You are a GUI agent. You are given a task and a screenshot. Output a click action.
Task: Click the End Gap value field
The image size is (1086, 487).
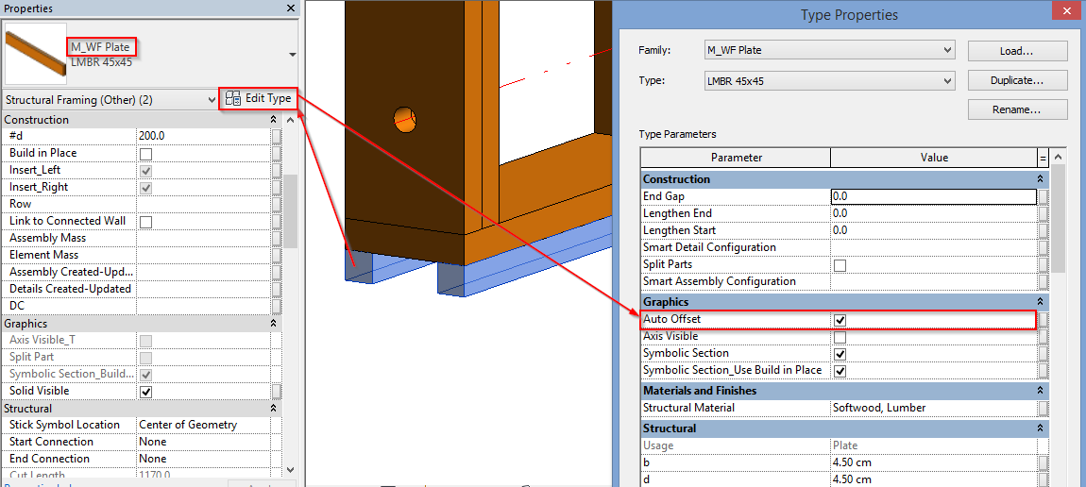[x=932, y=196]
